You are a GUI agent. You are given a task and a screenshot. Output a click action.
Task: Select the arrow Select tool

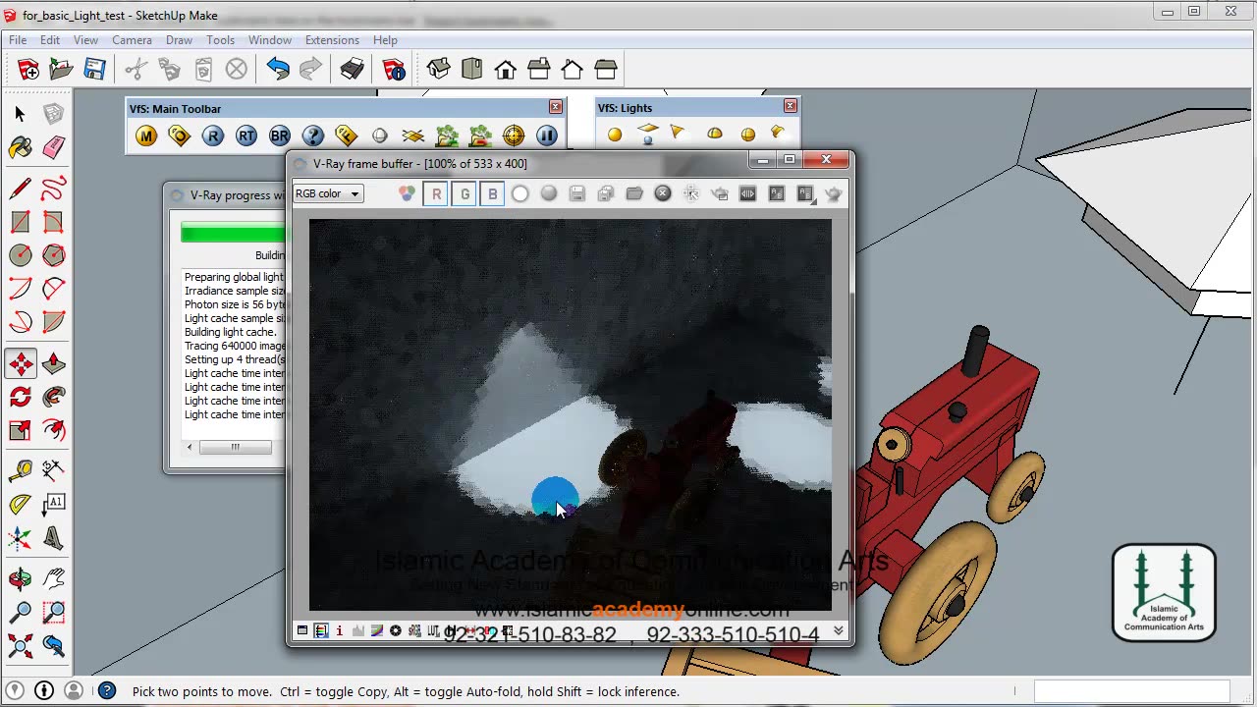pyautogui.click(x=20, y=114)
